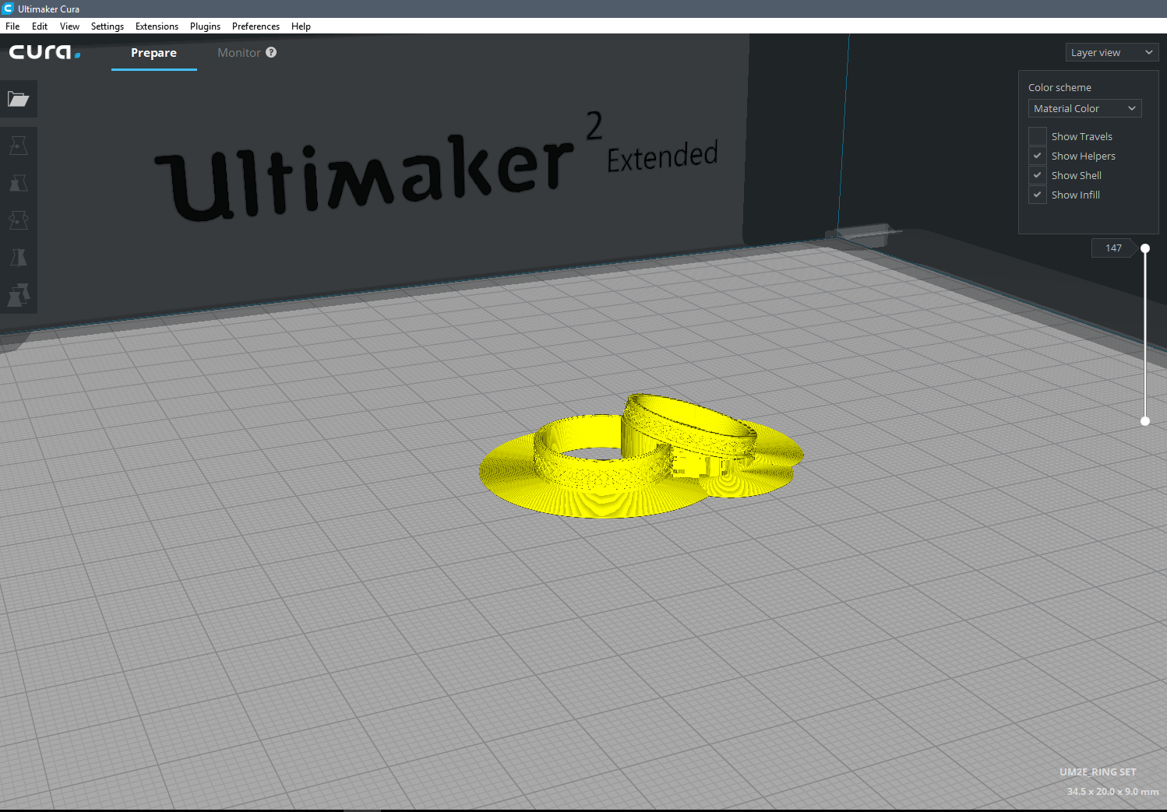Uncheck the Show Helpers checkbox

pos(1037,156)
